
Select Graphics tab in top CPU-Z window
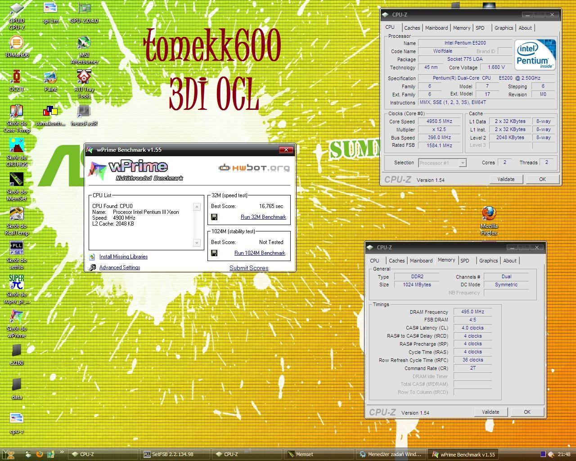click(x=504, y=28)
